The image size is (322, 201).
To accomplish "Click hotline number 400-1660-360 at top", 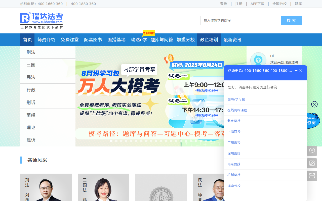I will click(x=50, y=4).
